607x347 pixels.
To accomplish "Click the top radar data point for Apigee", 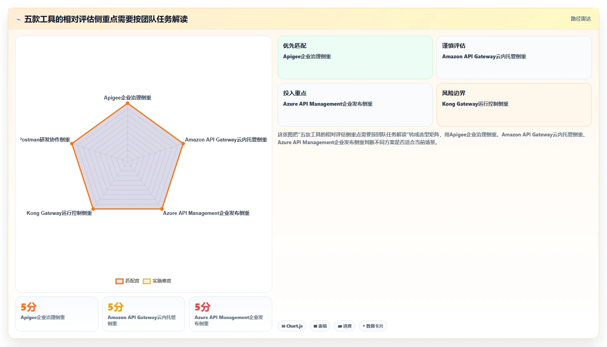I will [128, 103].
